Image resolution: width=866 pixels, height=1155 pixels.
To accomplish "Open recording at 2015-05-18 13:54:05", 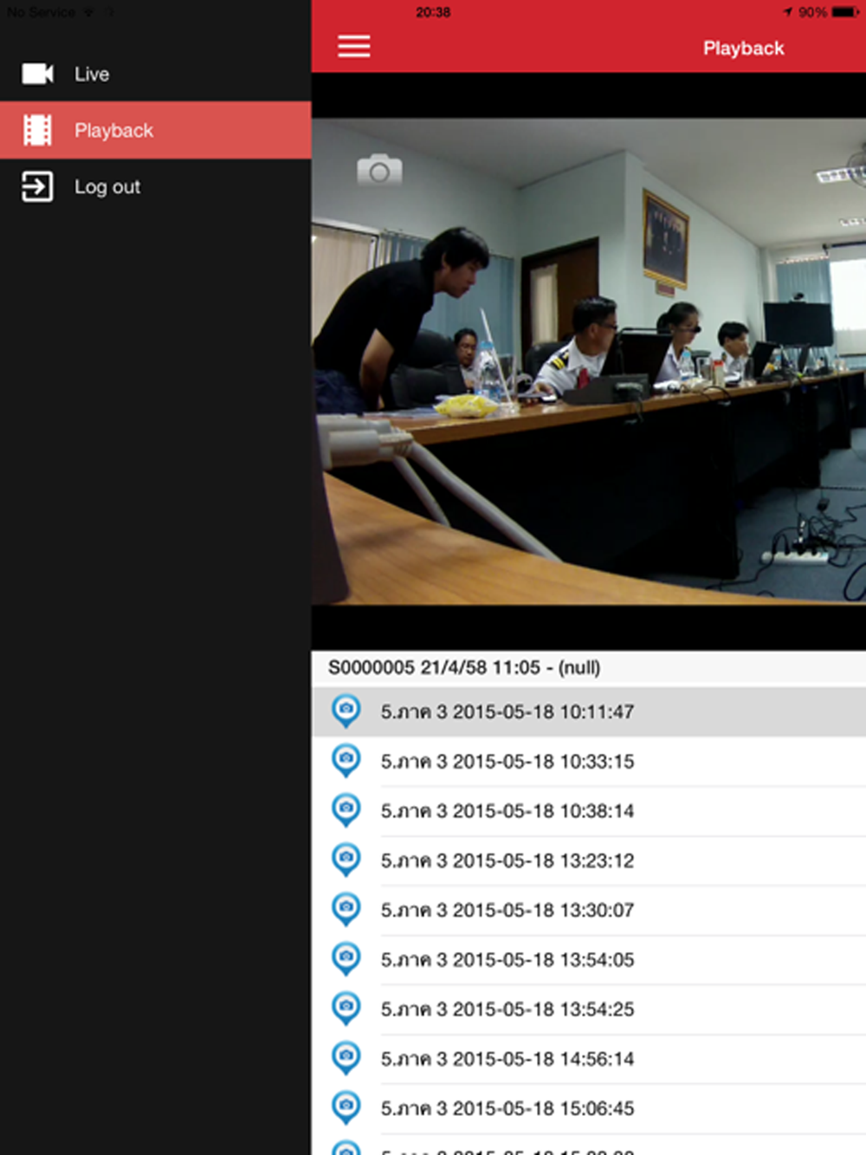I will point(507,959).
